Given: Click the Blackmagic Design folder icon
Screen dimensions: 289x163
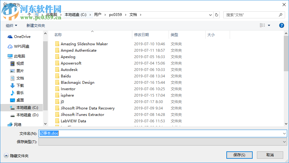Looking at the screenshot, I should click(x=57, y=83).
